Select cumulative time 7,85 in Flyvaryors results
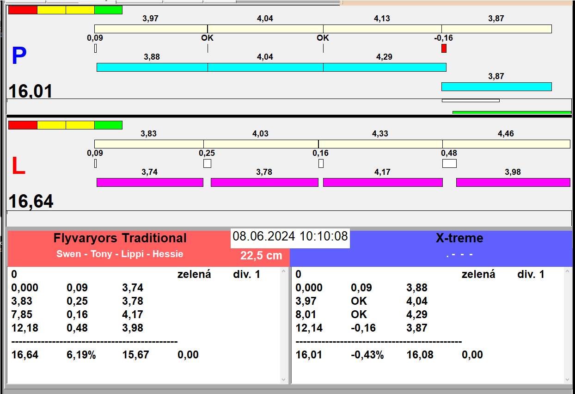This screenshot has width=575, height=394. tap(24, 314)
